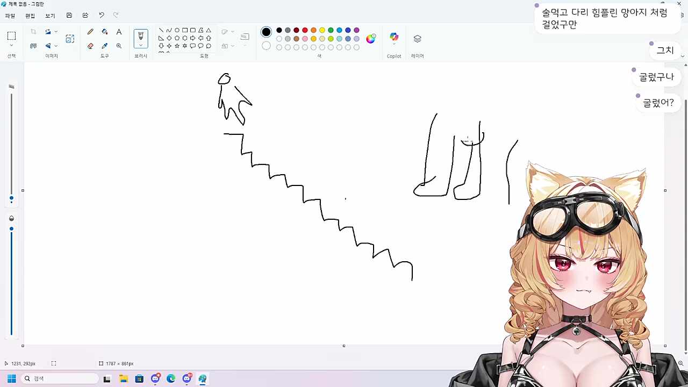Select the Magnifier tool
The height and width of the screenshot is (387, 688).
[x=119, y=46]
